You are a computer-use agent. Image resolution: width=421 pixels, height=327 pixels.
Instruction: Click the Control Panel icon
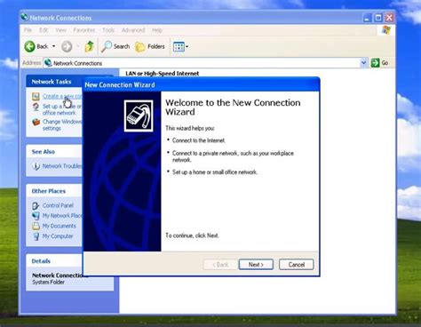(x=36, y=205)
